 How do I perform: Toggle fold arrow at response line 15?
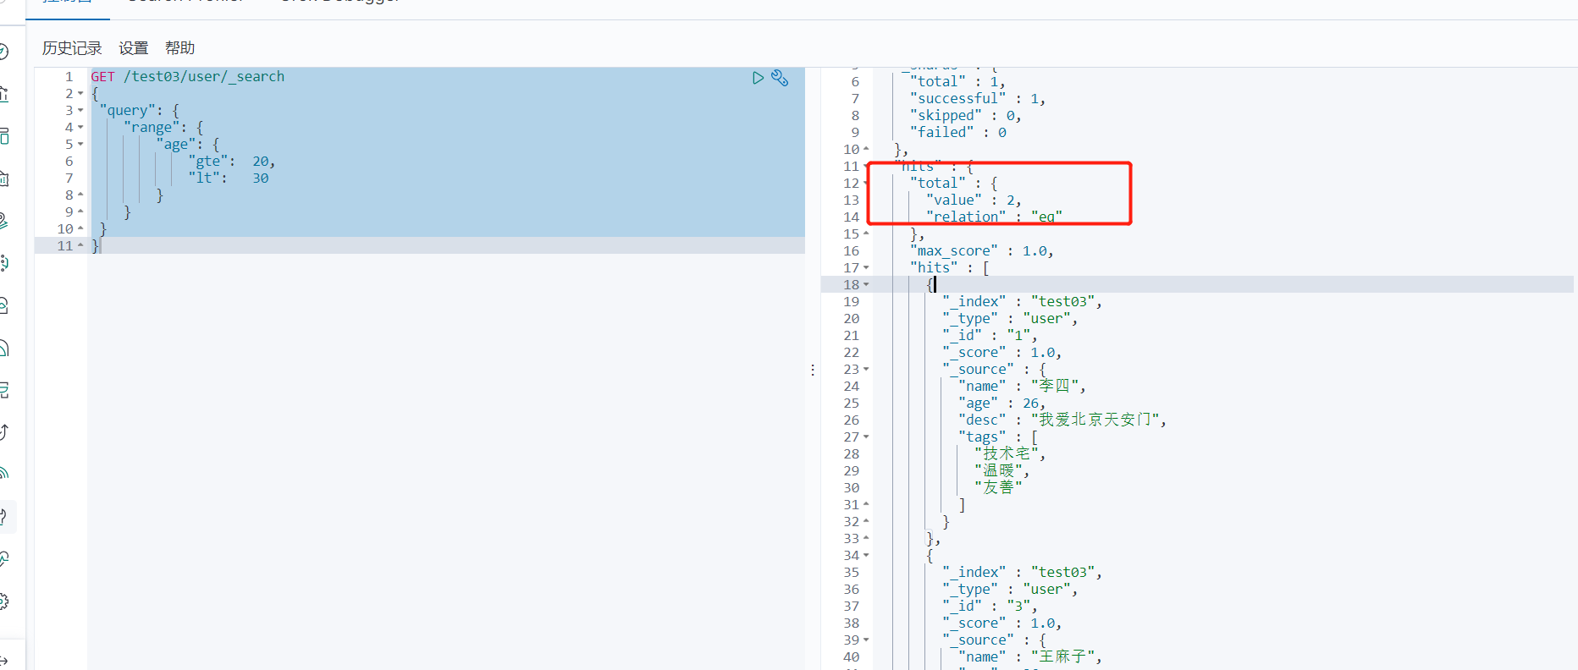[866, 233]
